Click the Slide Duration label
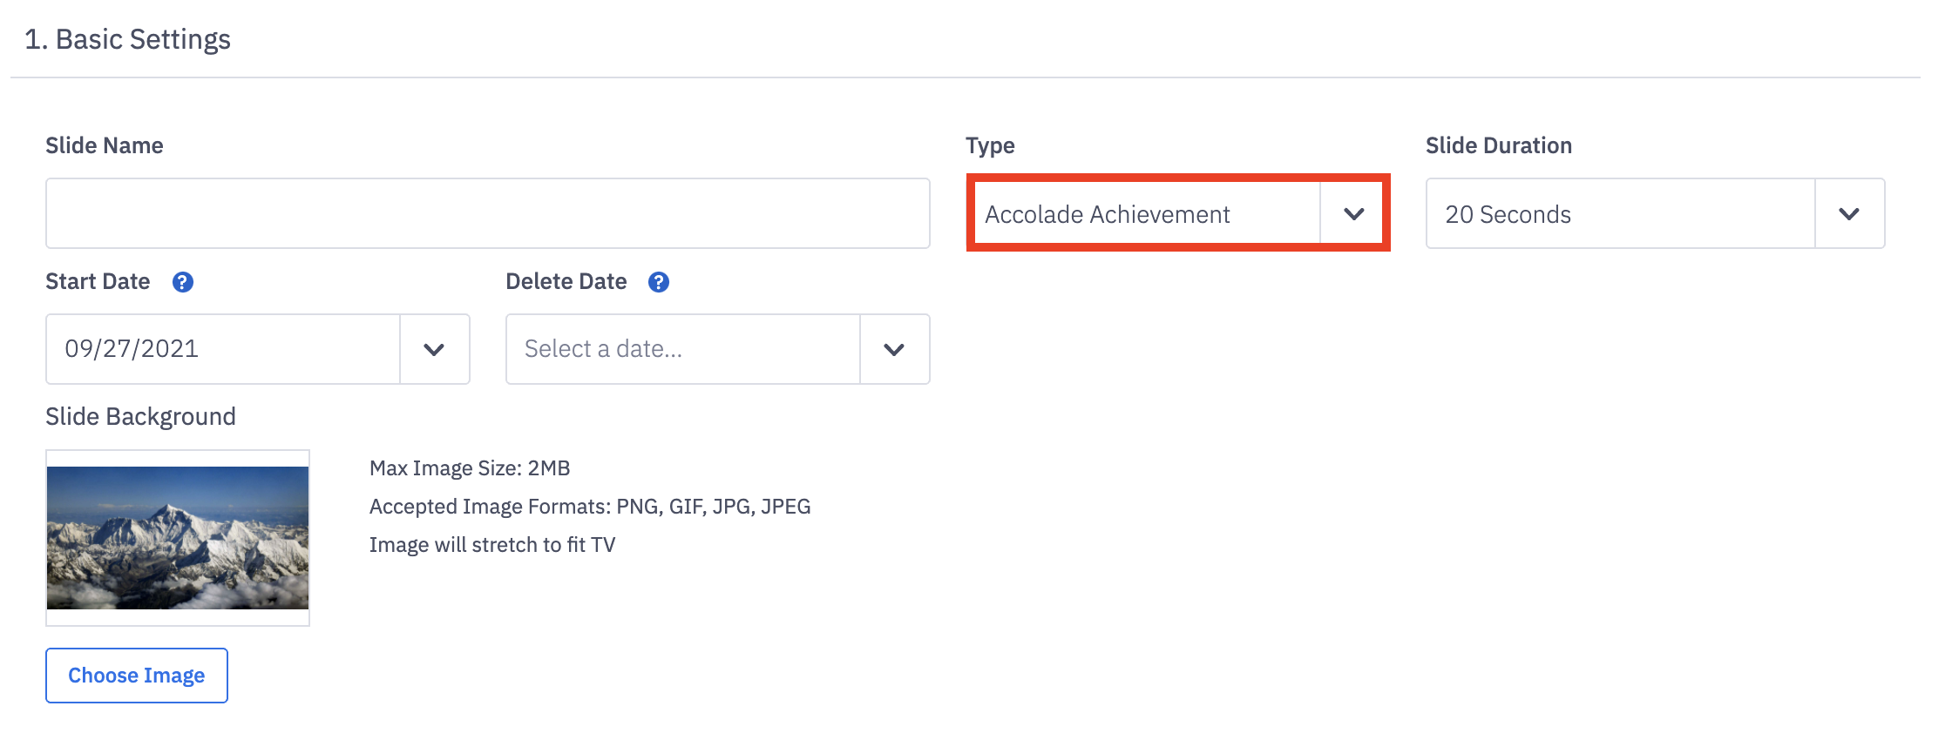The height and width of the screenshot is (733, 1952). coord(1498,145)
